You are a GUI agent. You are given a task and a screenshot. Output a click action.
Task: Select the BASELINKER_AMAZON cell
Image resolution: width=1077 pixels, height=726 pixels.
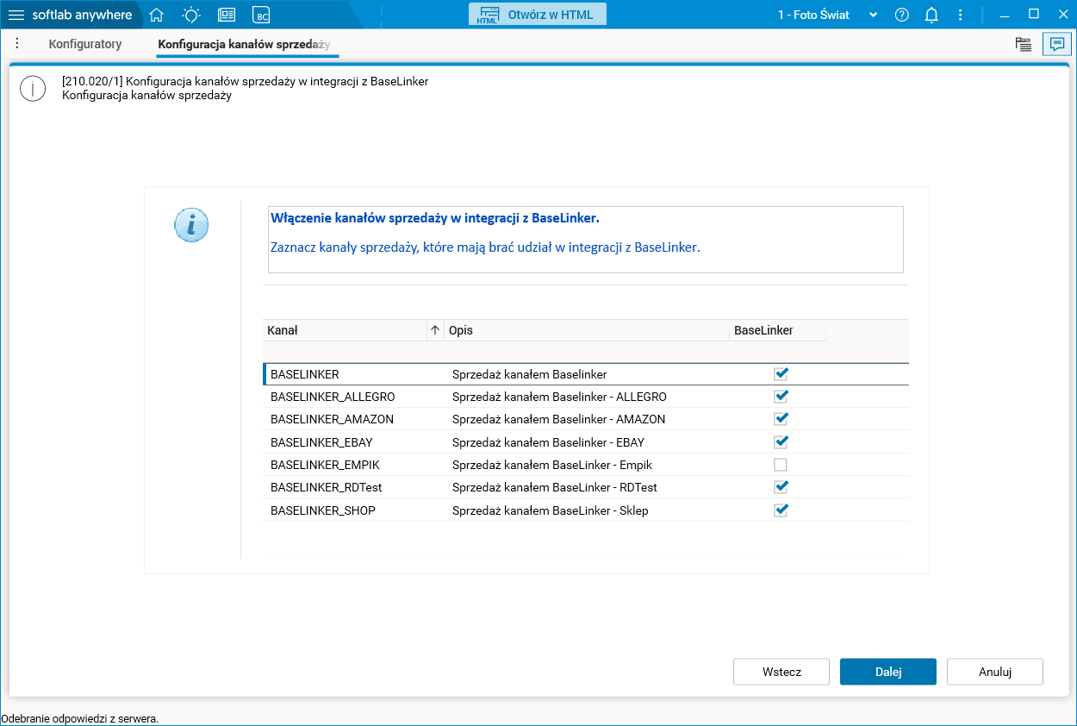332,419
